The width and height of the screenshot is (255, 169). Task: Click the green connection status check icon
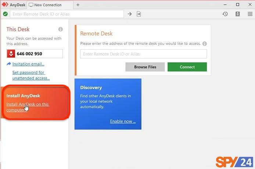click(x=6, y=14)
